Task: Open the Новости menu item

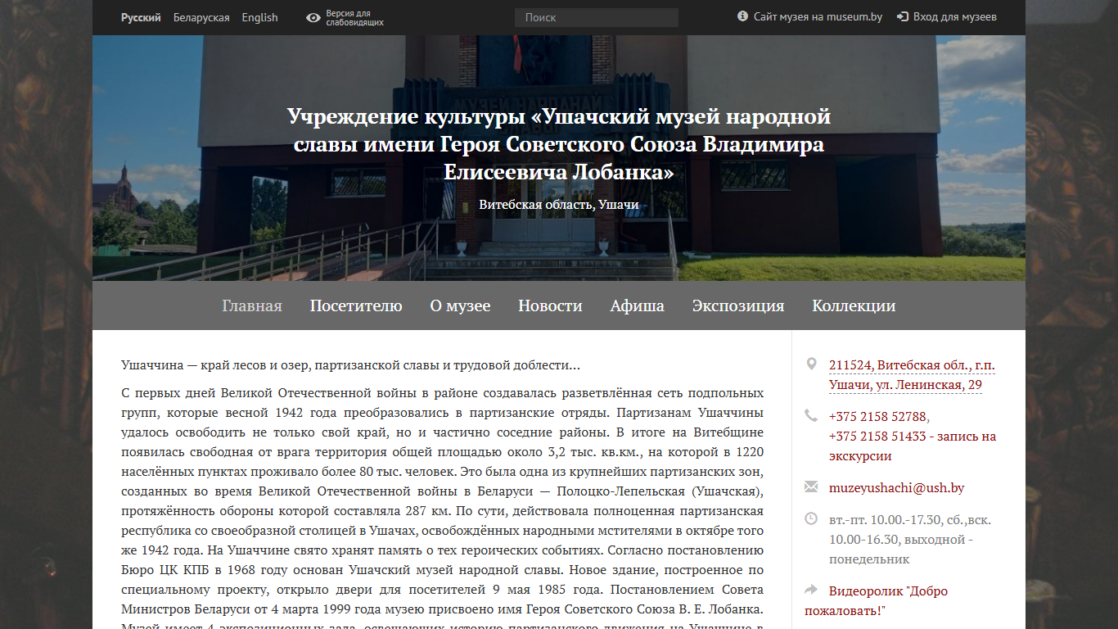Action: 550,305
